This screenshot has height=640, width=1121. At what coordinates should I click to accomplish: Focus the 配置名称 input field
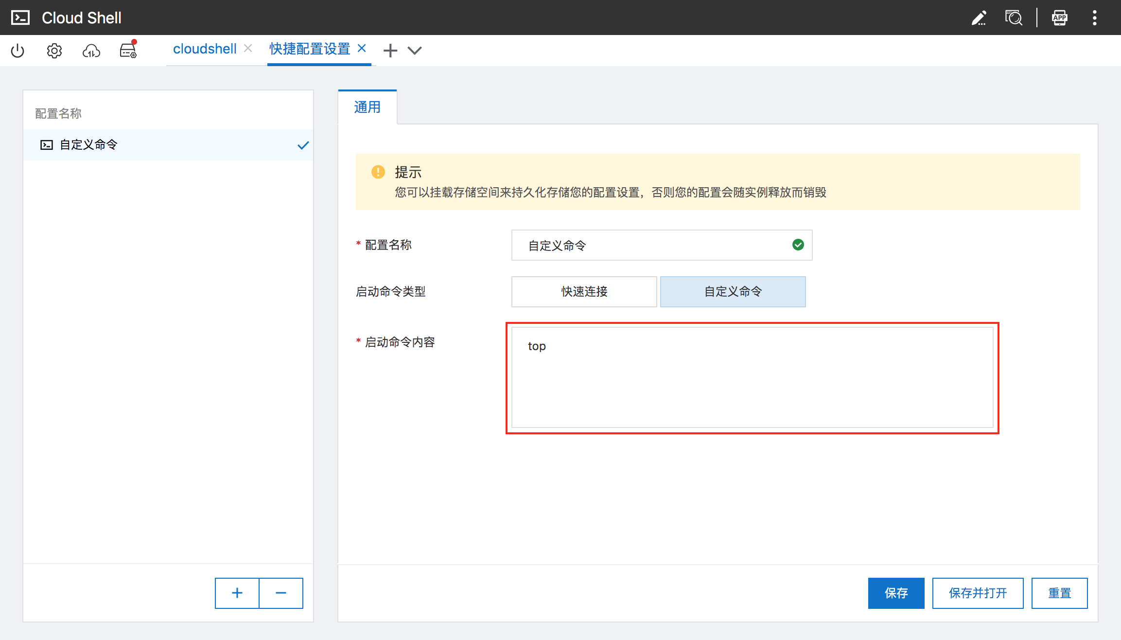[x=662, y=245]
